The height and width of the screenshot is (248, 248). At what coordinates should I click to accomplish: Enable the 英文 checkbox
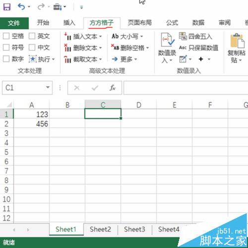[32, 36]
